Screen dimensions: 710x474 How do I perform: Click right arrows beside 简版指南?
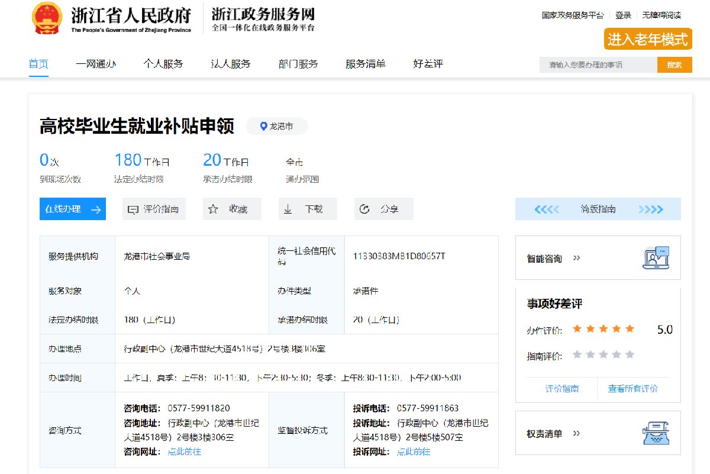click(x=650, y=209)
